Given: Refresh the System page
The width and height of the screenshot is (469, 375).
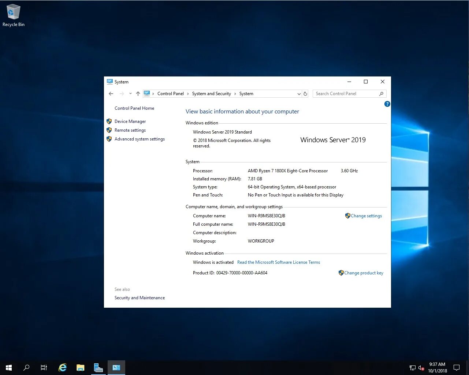Looking at the screenshot, I should point(305,94).
